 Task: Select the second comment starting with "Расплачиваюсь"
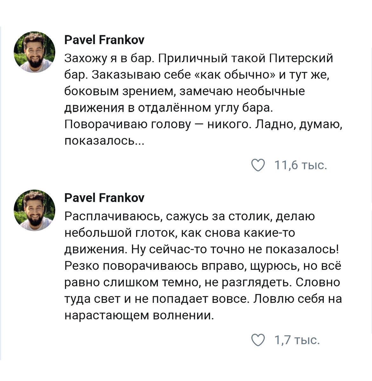pos(203,266)
